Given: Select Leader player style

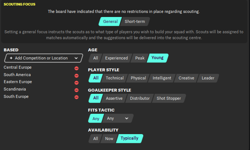Looking at the screenshot, I should coord(208,78).
